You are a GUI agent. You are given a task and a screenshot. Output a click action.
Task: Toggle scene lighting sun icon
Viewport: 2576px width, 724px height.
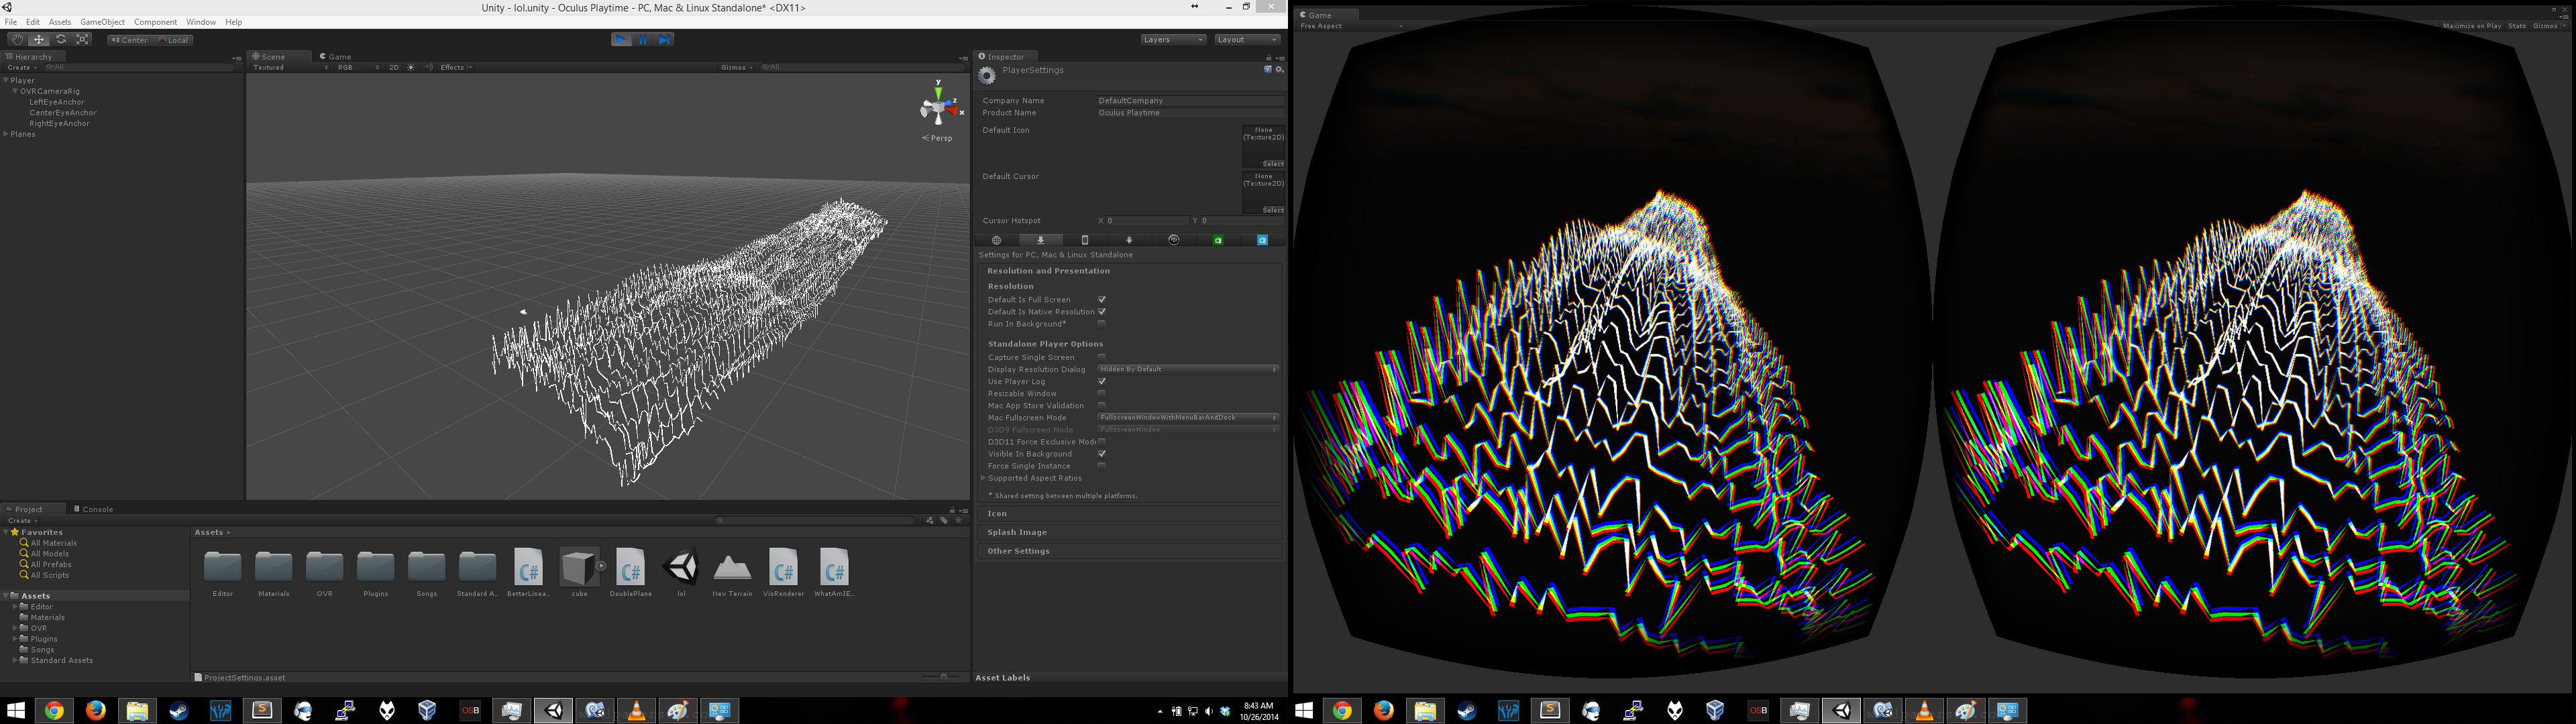(x=411, y=68)
